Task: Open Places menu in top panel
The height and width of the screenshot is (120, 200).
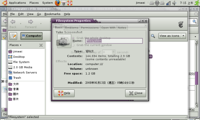Action: click(34, 3)
